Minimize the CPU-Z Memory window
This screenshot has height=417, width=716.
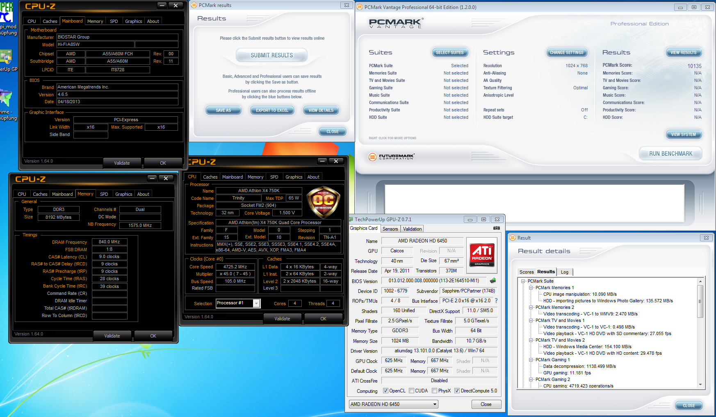(x=152, y=178)
